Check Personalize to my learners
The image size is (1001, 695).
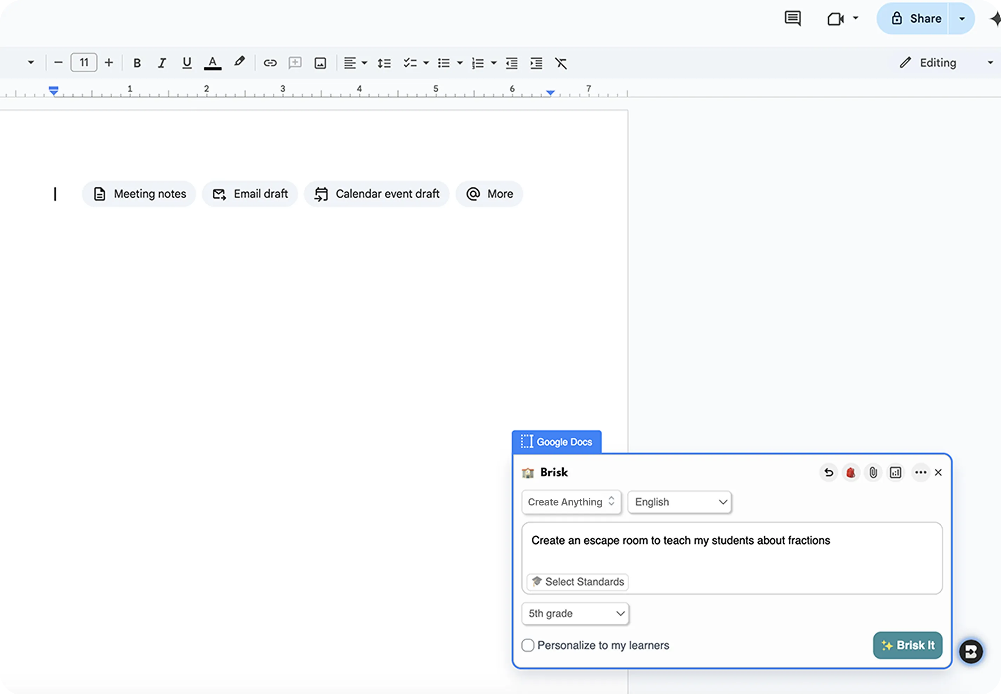[528, 645]
